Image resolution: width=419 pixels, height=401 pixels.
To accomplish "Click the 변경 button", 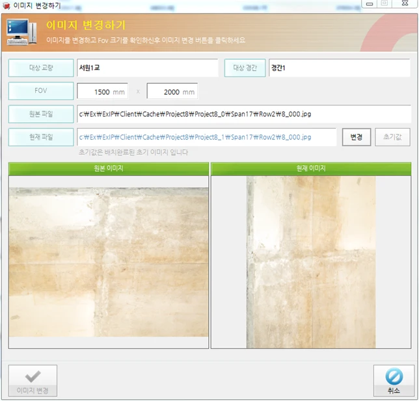I will point(357,137).
